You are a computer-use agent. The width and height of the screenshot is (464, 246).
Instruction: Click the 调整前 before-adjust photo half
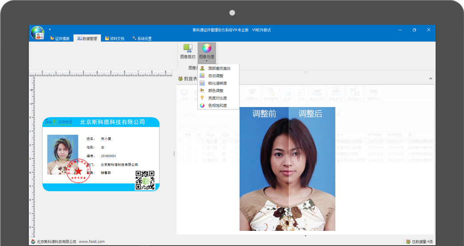(264, 169)
